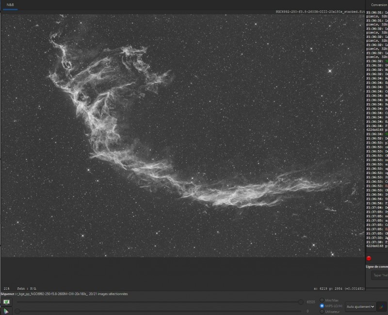Image resolution: width=388 pixels, height=315 pixels.
Task: Open the Auto ajustement dropdown
Action: click(x=360, y=307)
